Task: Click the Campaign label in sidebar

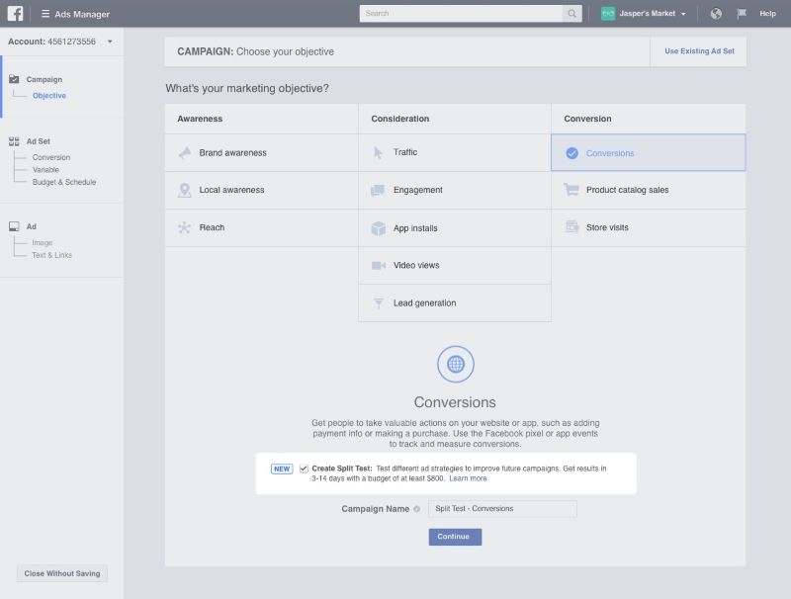Action: click(x=44, y=79)
